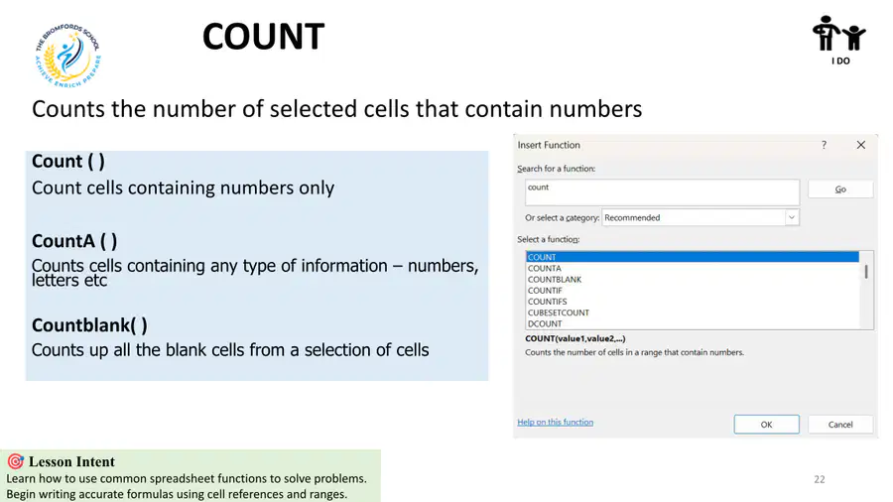Click the function list scrollbar thumb

tap(866, 272)
